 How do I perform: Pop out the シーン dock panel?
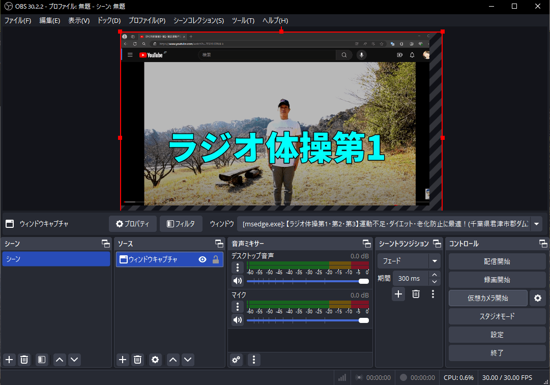tap(106, 243)
